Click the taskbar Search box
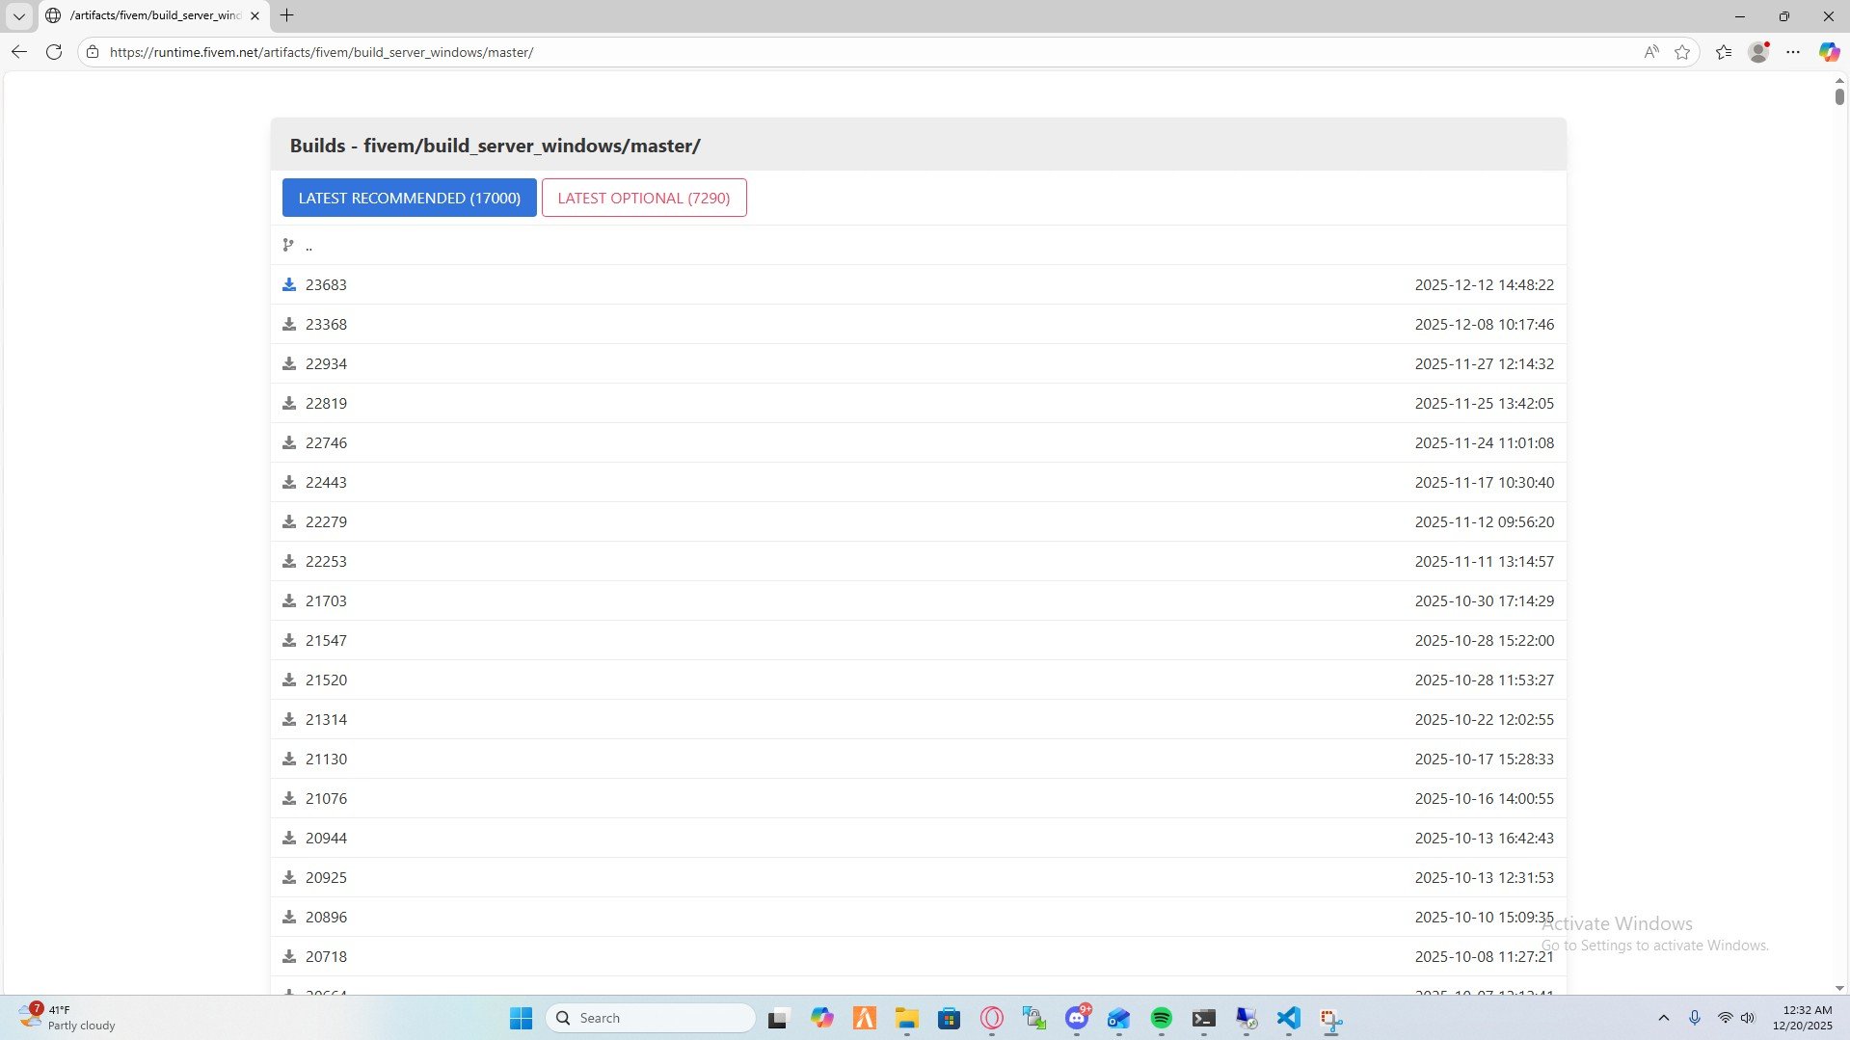Viewport: 1850px width, 1040px height. point(651,1018)
